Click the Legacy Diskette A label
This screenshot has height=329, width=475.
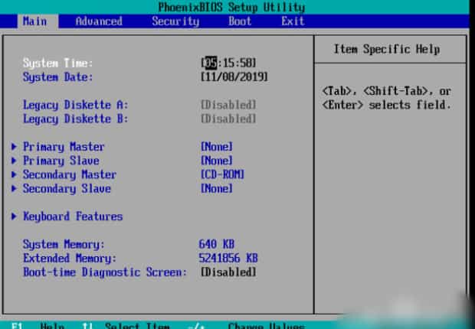[75, 105]
